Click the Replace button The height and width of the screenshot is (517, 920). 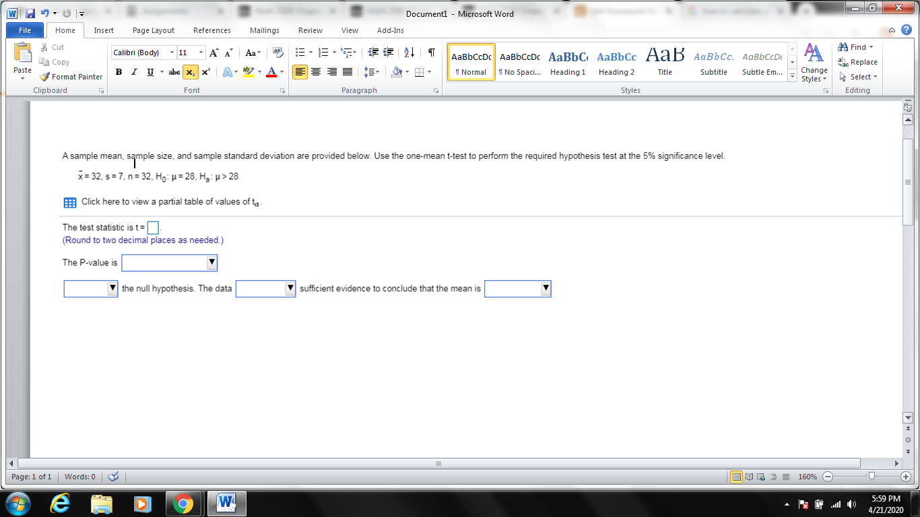[x=857, y=62]
